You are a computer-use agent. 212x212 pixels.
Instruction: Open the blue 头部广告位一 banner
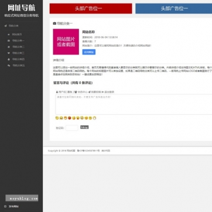click(x=174, y=9)
